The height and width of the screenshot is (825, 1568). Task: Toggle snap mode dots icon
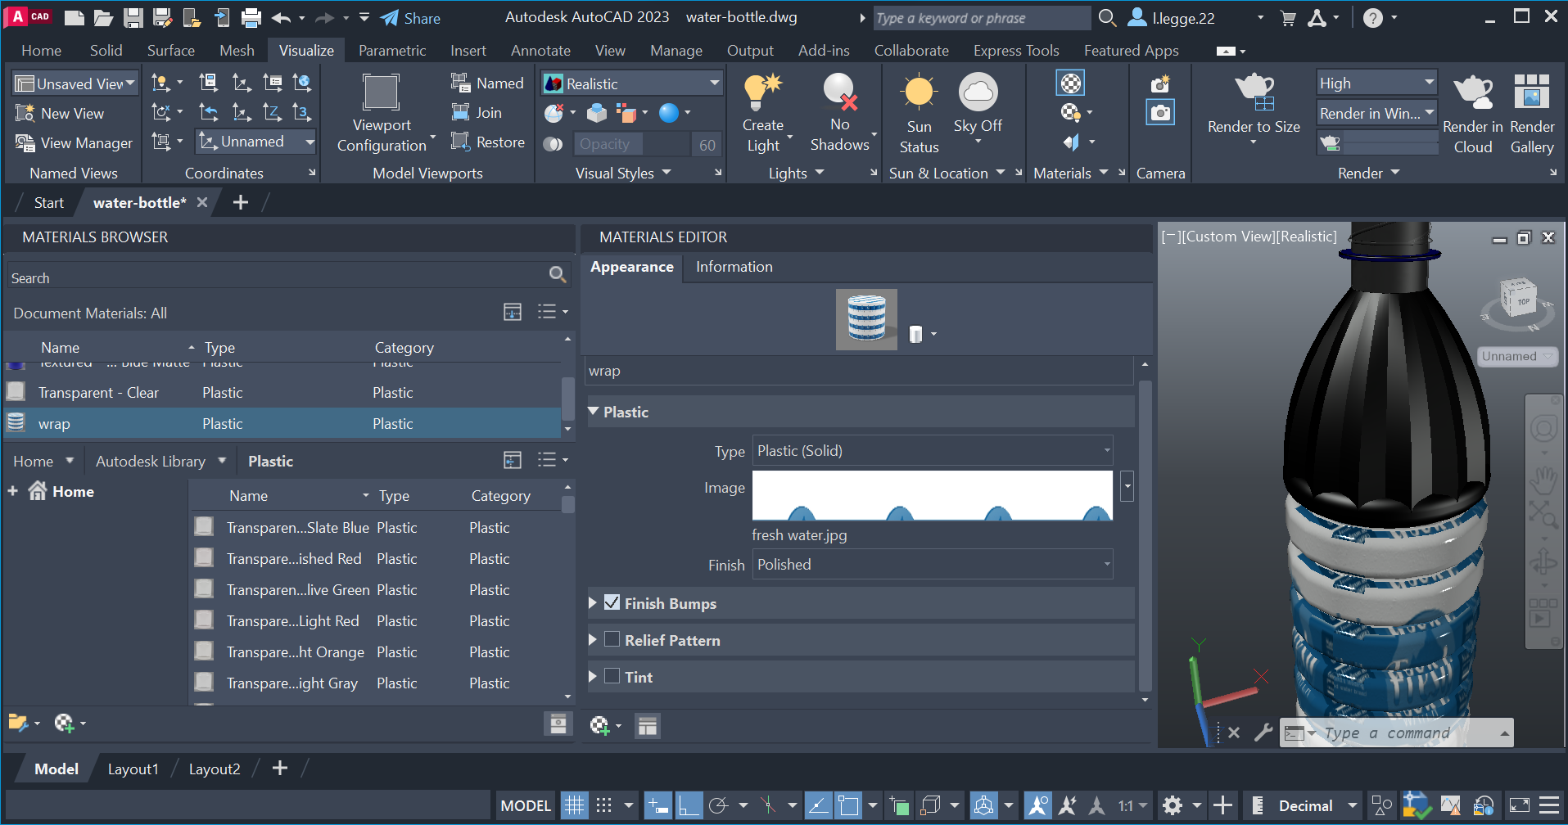(604, 806)
